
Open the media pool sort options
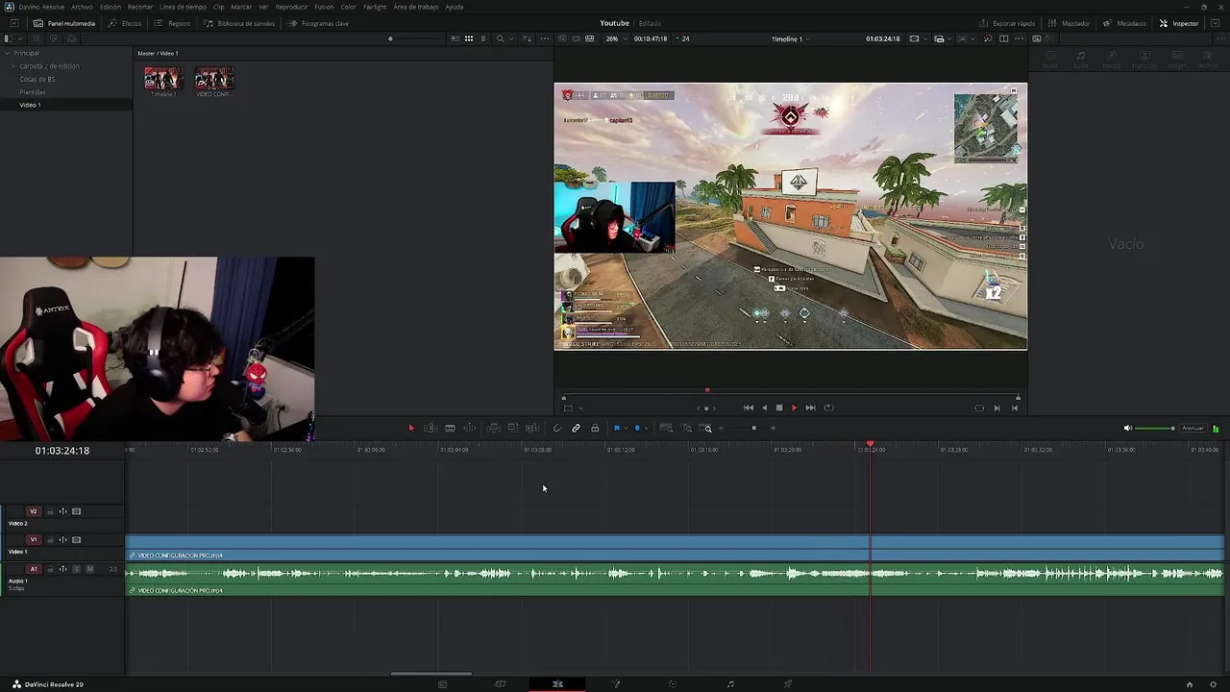click(527, 38)
